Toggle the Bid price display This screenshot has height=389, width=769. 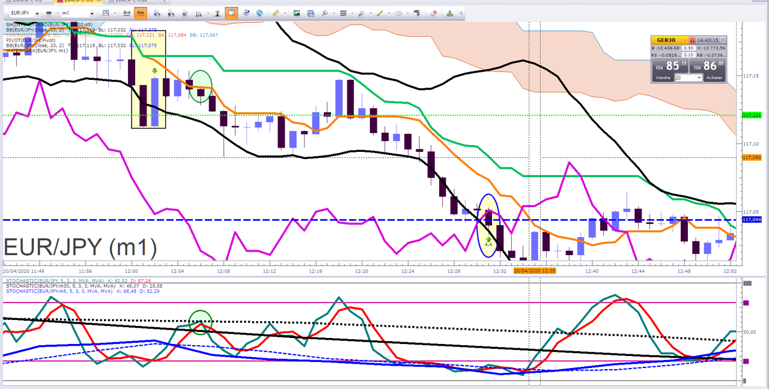(x=127, y=13)
